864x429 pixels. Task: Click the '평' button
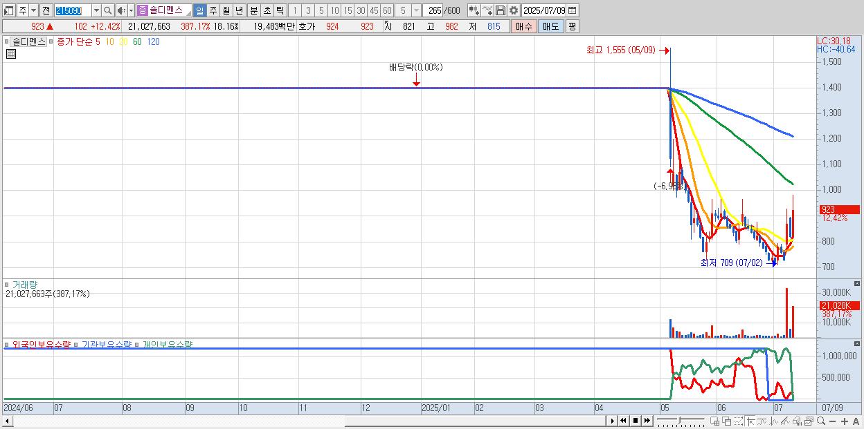coord(572,26)
